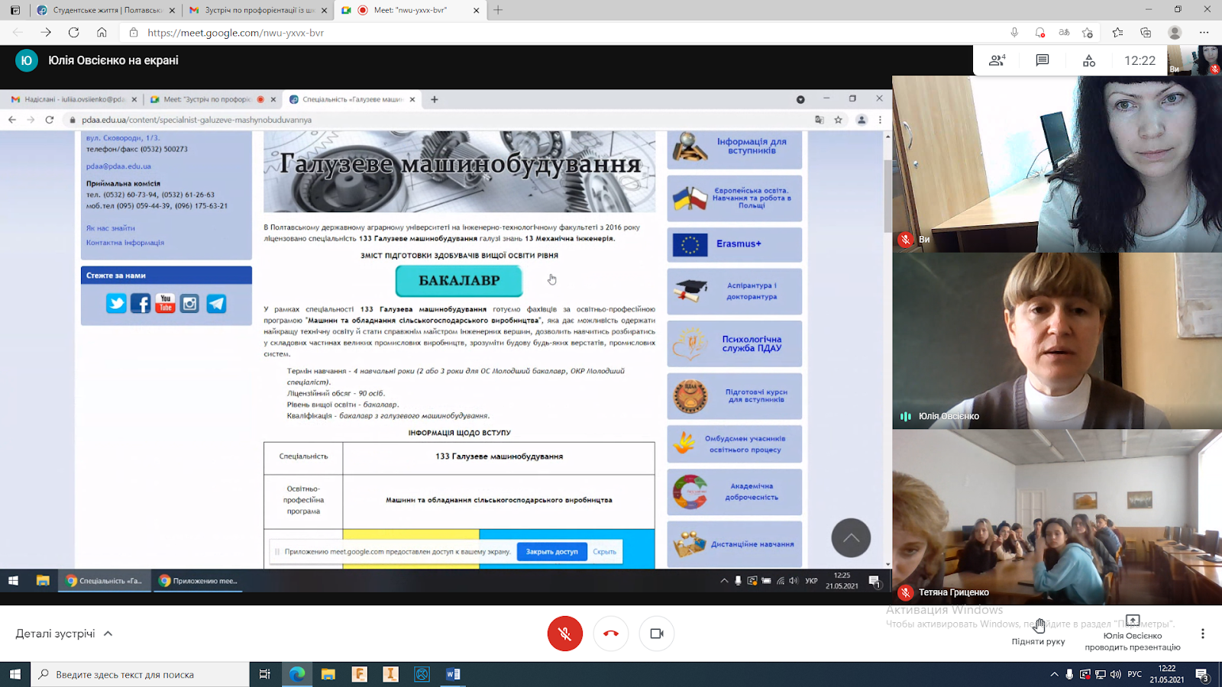Screen dimensions: 1222x687
Task: Add this page to favorites
Action: point(1088,32)
